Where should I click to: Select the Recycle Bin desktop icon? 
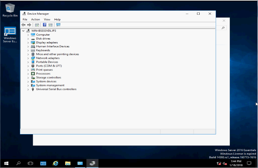[x=10, y=10]
